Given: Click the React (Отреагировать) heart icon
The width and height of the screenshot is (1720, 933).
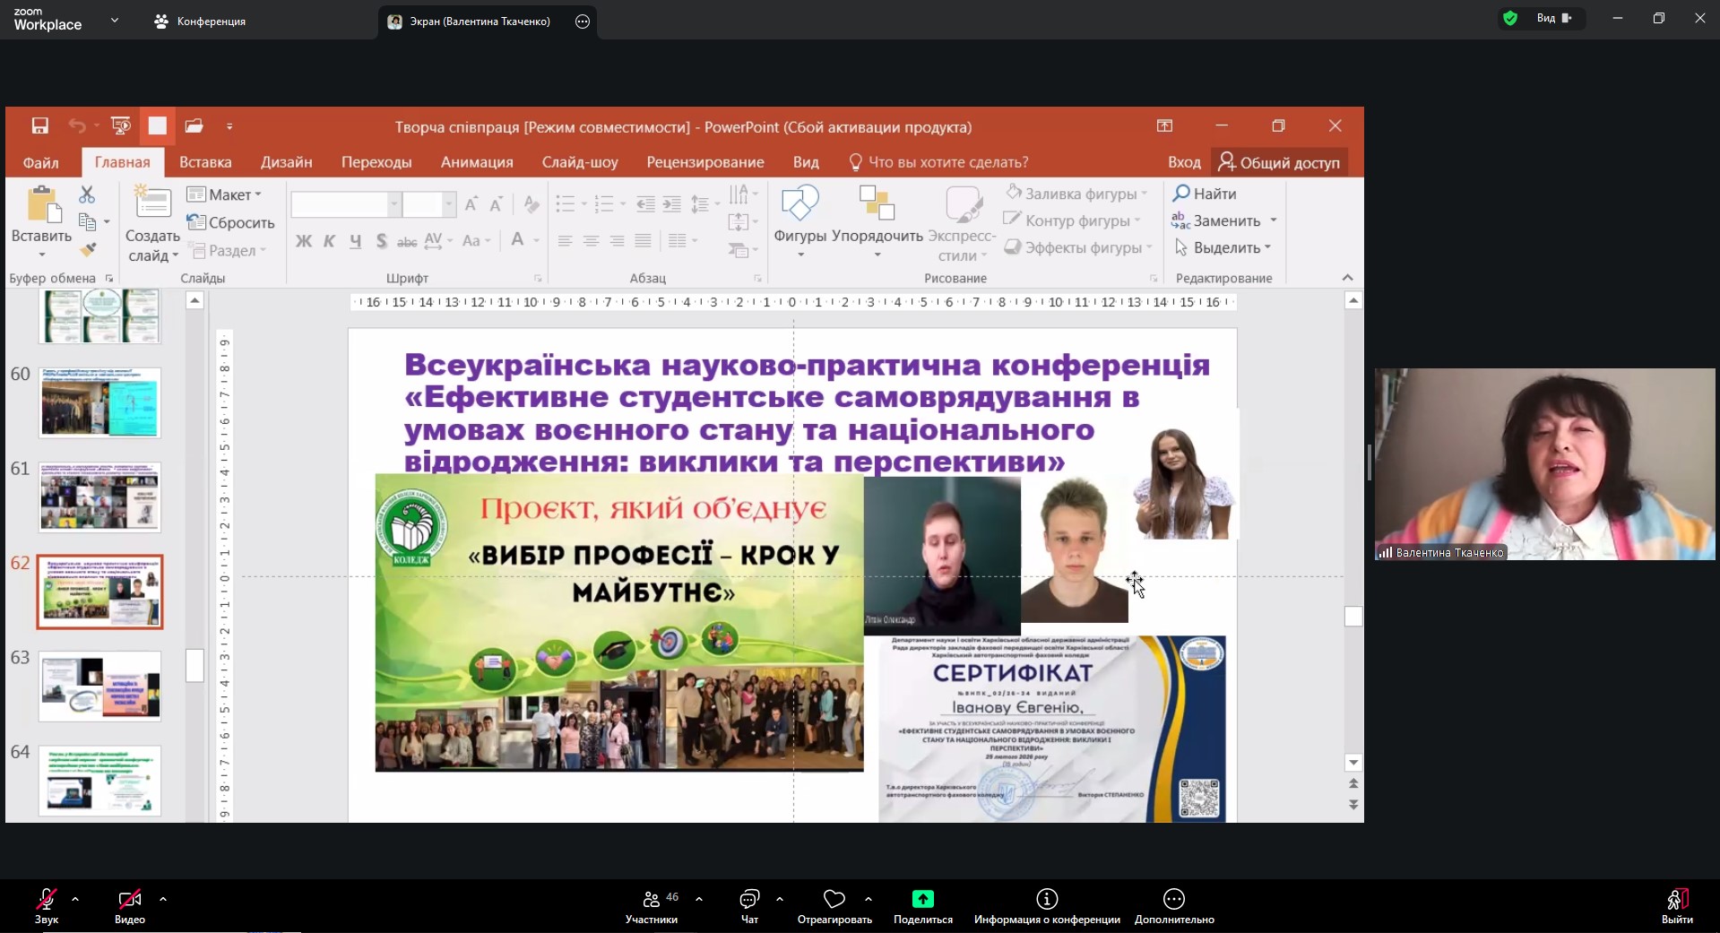Looking at the screenshot, I should (834, 899).
